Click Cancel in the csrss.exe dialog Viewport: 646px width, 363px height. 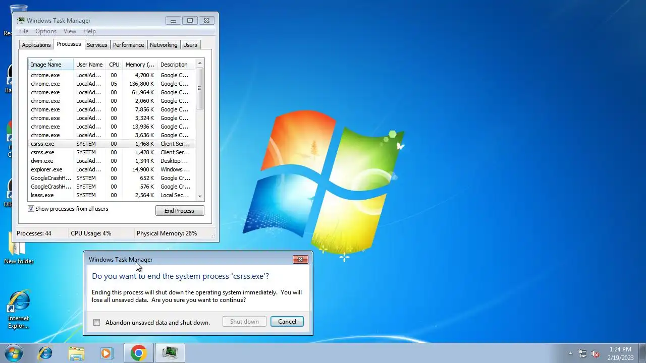pyautogui.click(x=287, y=322)
